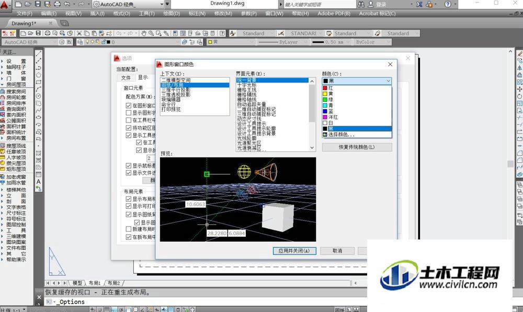Image resolution: width=523 pixels, height=312 pixels.
Task: Open the STANDARD dimension style dropdown
Action: pos(321,33)
